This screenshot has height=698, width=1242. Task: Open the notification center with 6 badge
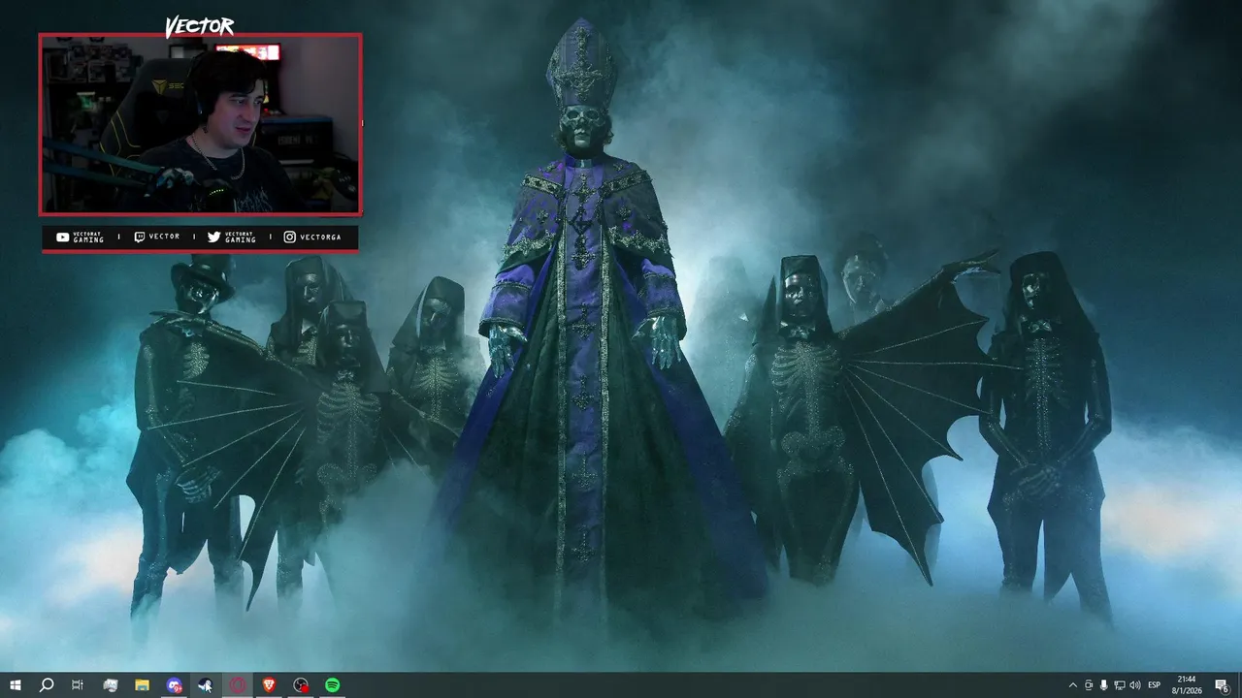1222,685
